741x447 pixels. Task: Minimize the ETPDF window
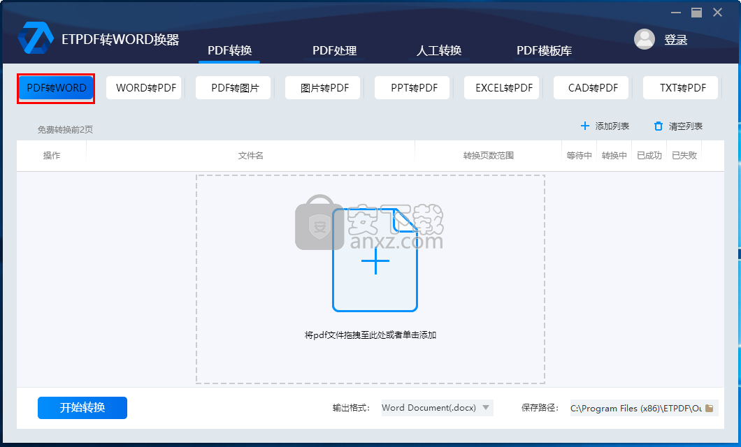pos(676,13)
